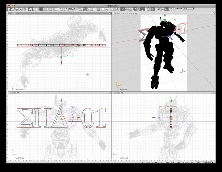
Task: Open the dropdown right of the checkbox
Action: [189, 8]
